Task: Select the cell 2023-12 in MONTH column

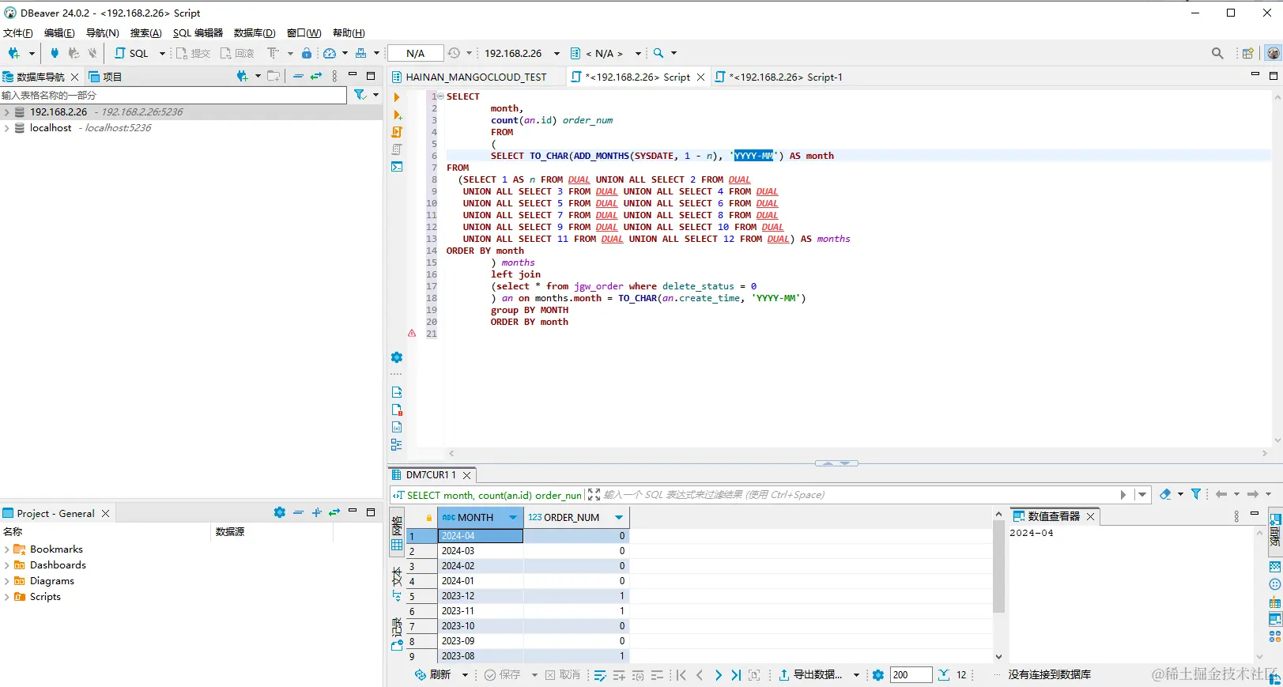Action: (481, 596)
